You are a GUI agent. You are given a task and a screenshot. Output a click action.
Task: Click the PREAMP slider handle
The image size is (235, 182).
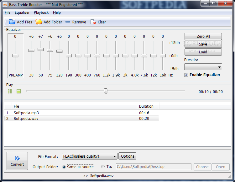point(15,56)
